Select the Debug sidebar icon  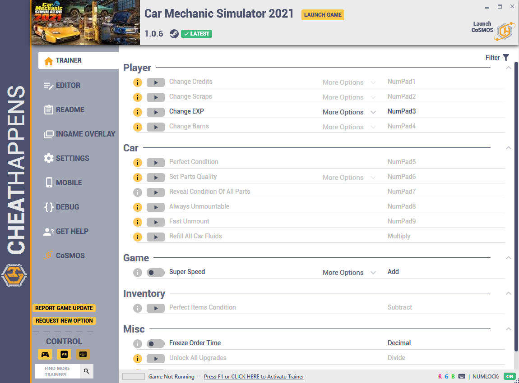49,207
